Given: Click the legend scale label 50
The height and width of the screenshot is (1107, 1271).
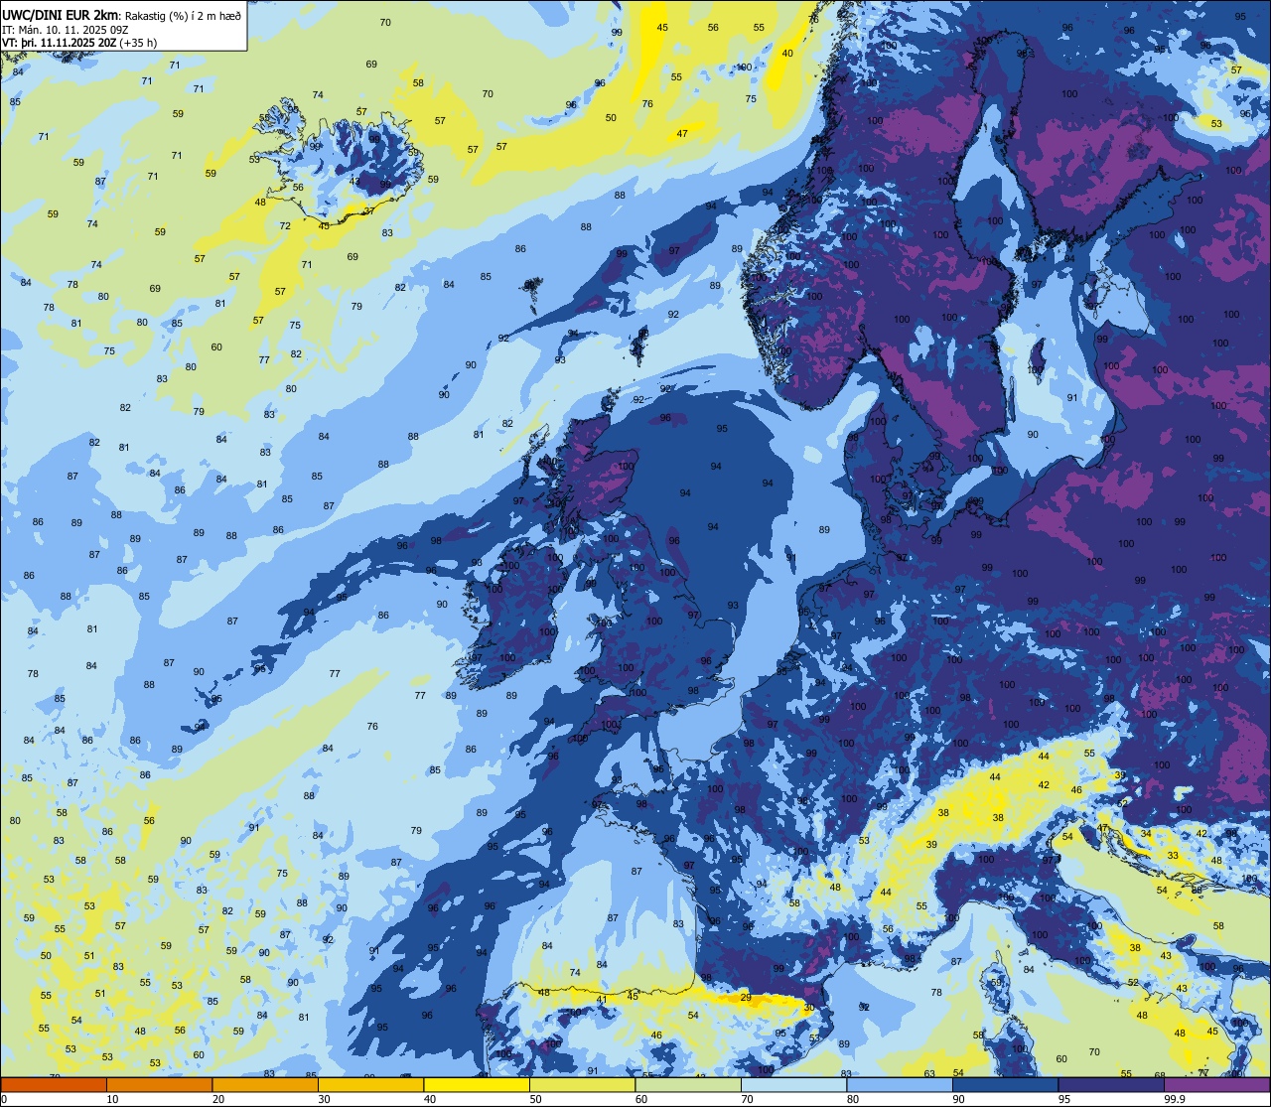Looking at the screenshot, I should (535, 1099).
